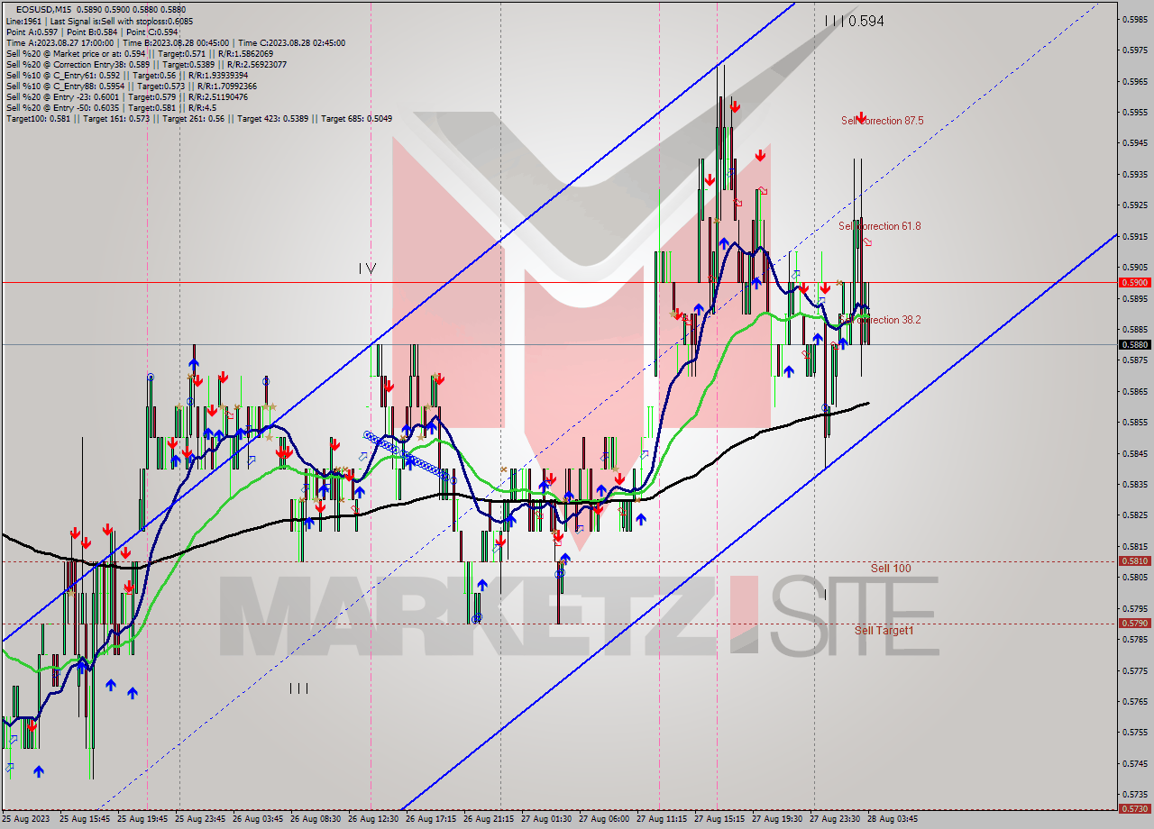
Task: Select the '25 Aug 15:45' time label
Action: [84, 819]
